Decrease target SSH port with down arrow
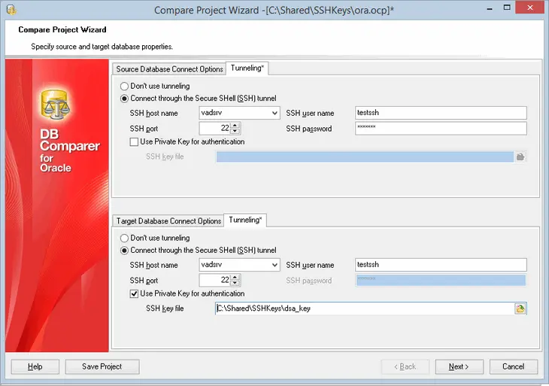 tap(235, 284)
